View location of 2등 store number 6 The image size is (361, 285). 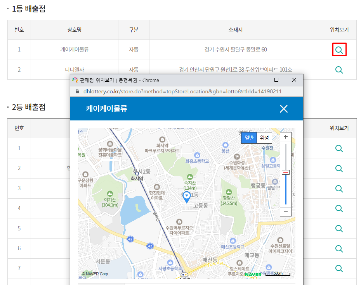(339, 249)
